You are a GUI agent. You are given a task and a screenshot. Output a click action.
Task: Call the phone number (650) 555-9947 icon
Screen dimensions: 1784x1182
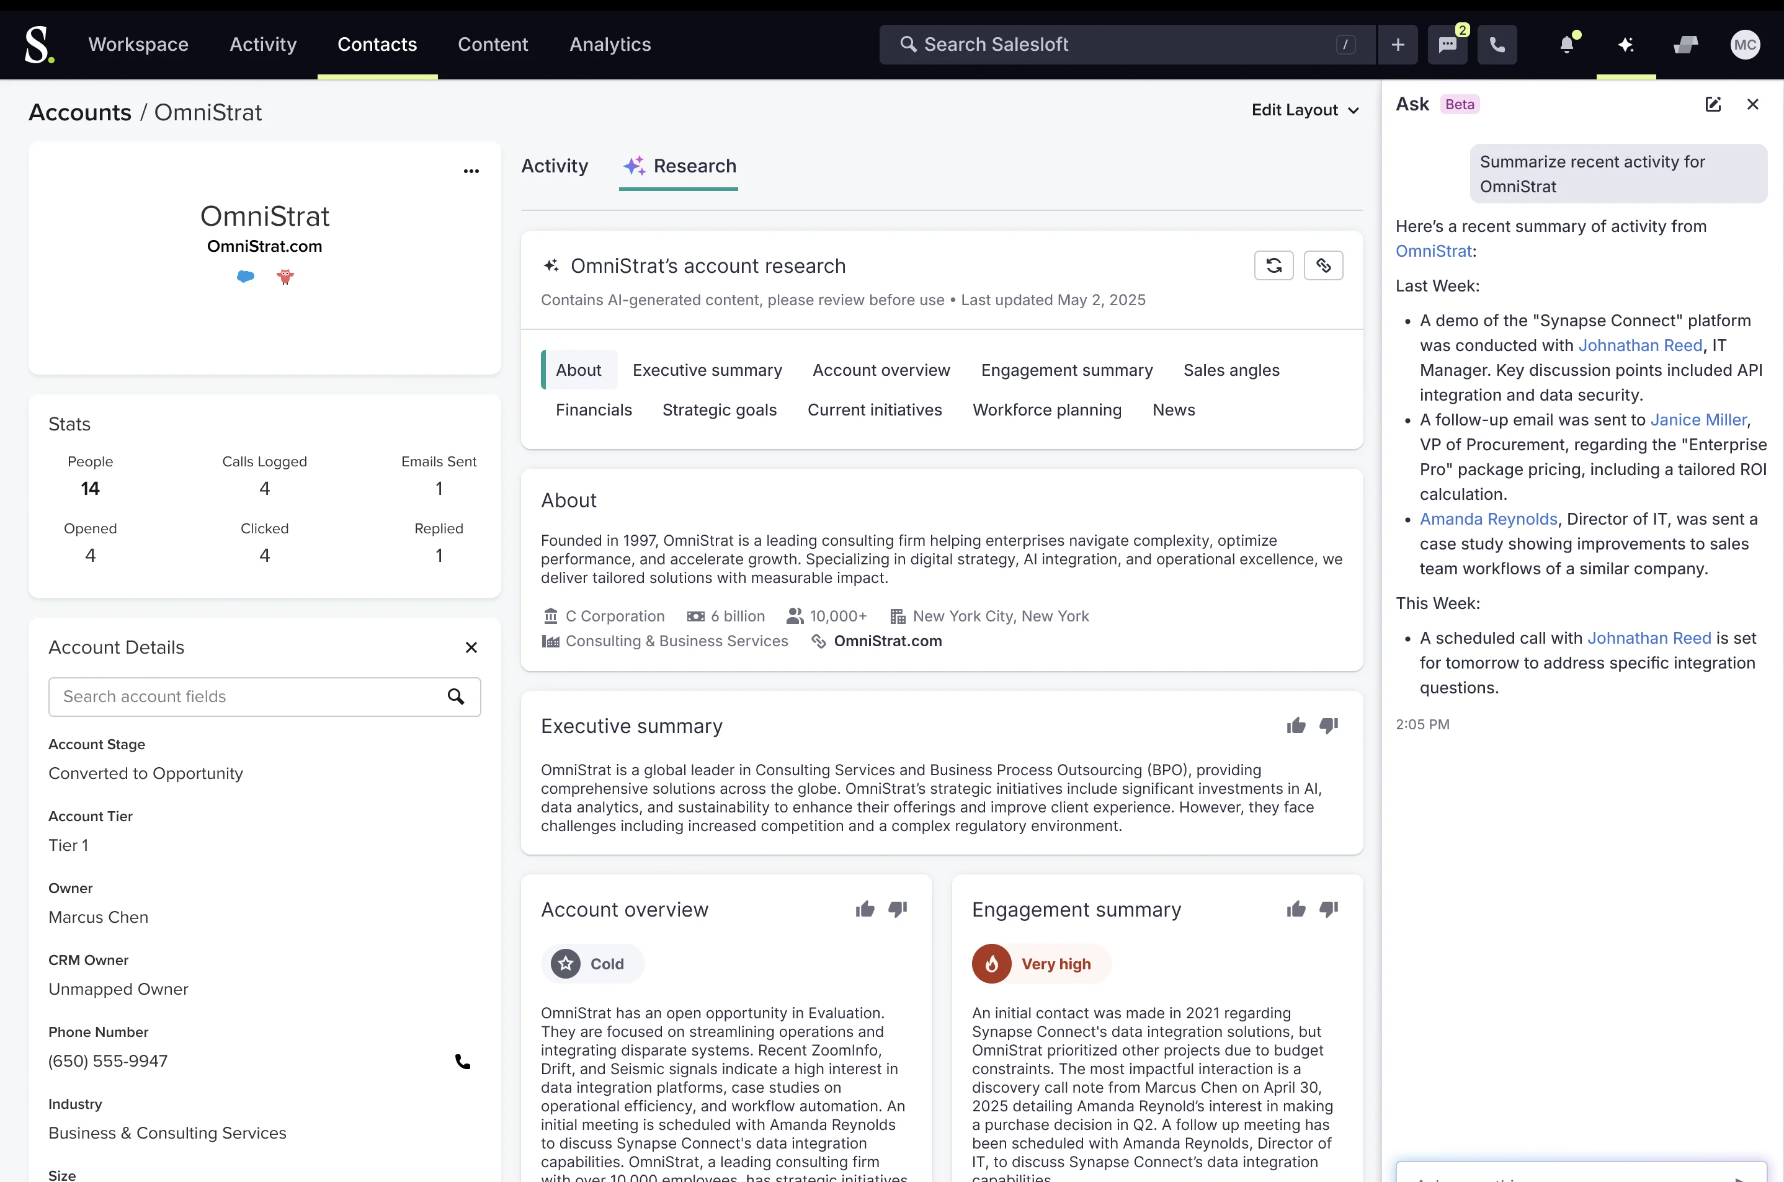(x=462, y=1062)
